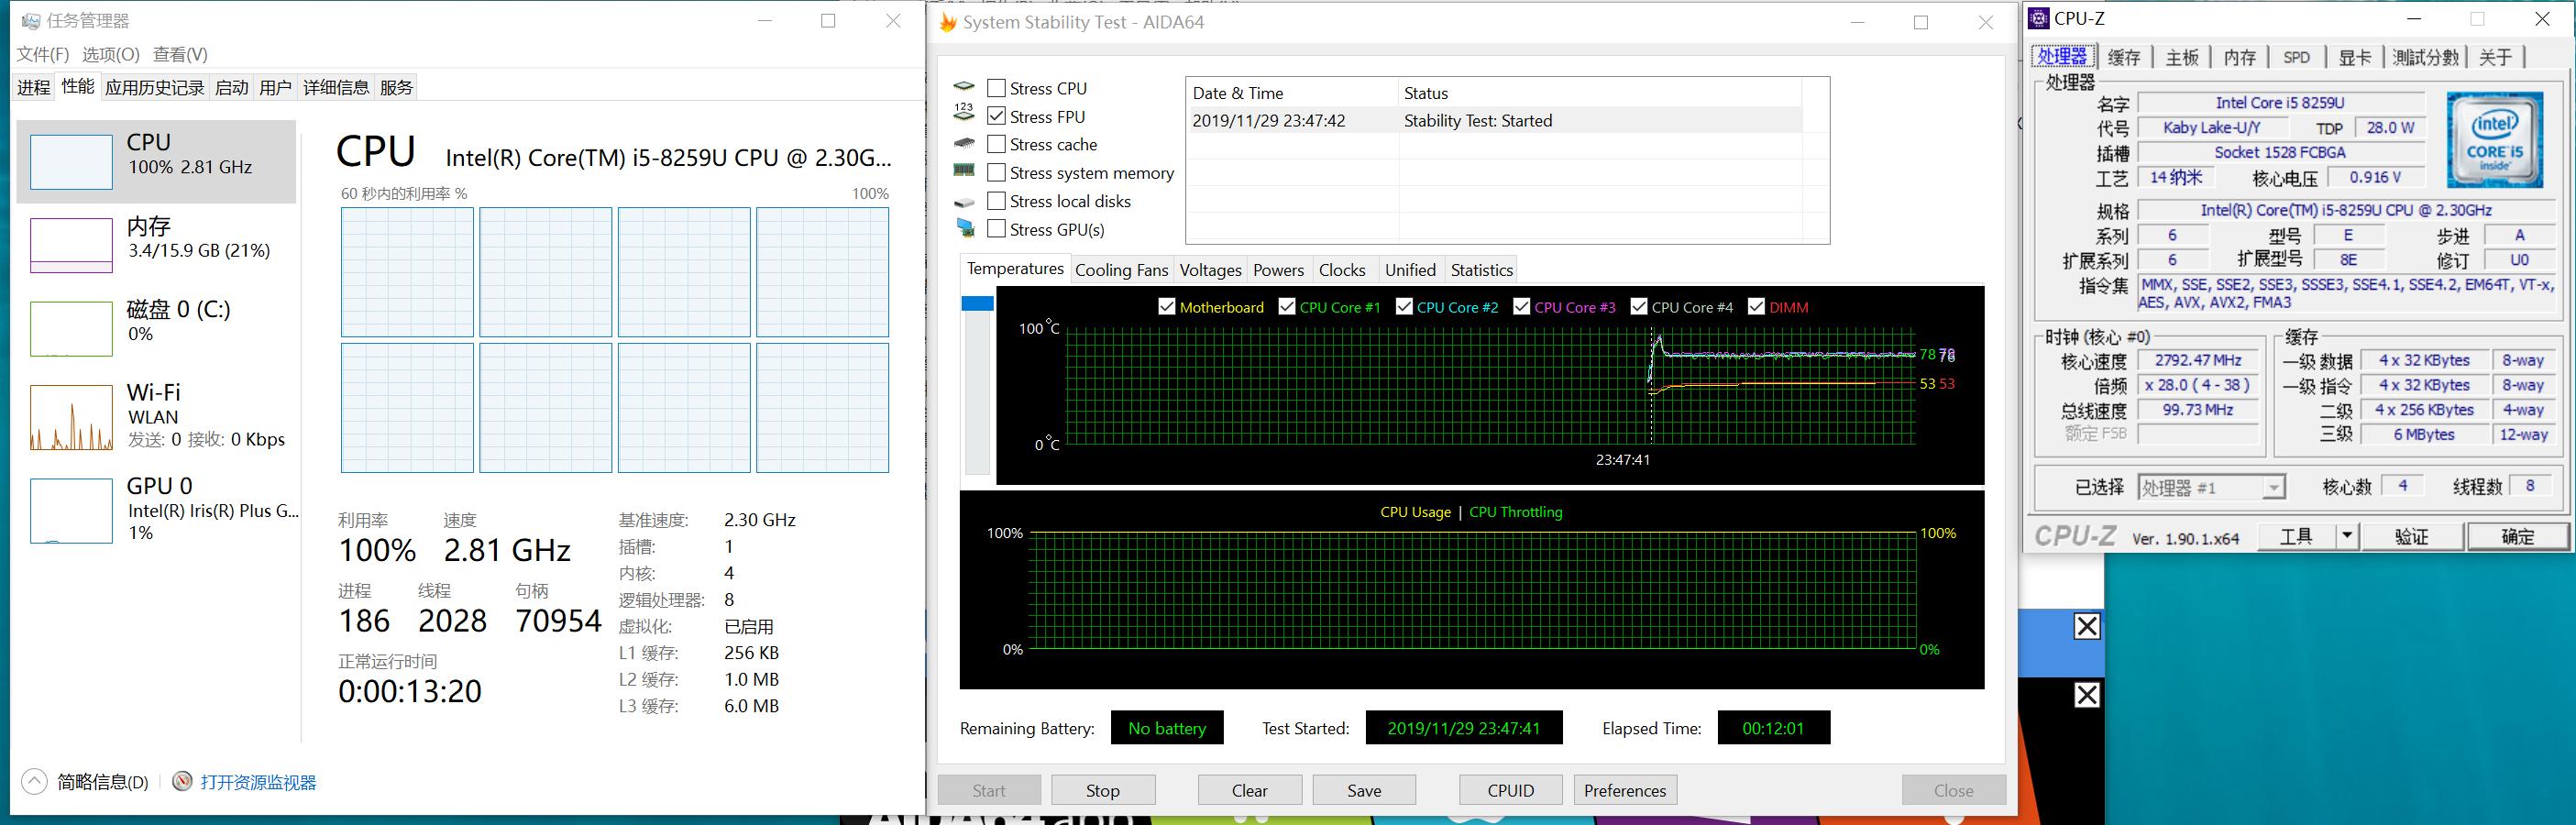The height and width of the screenshot is (825, 2576).
Task: Open the 处理器 #1 selection dropdown
Action: (2272, 487)
